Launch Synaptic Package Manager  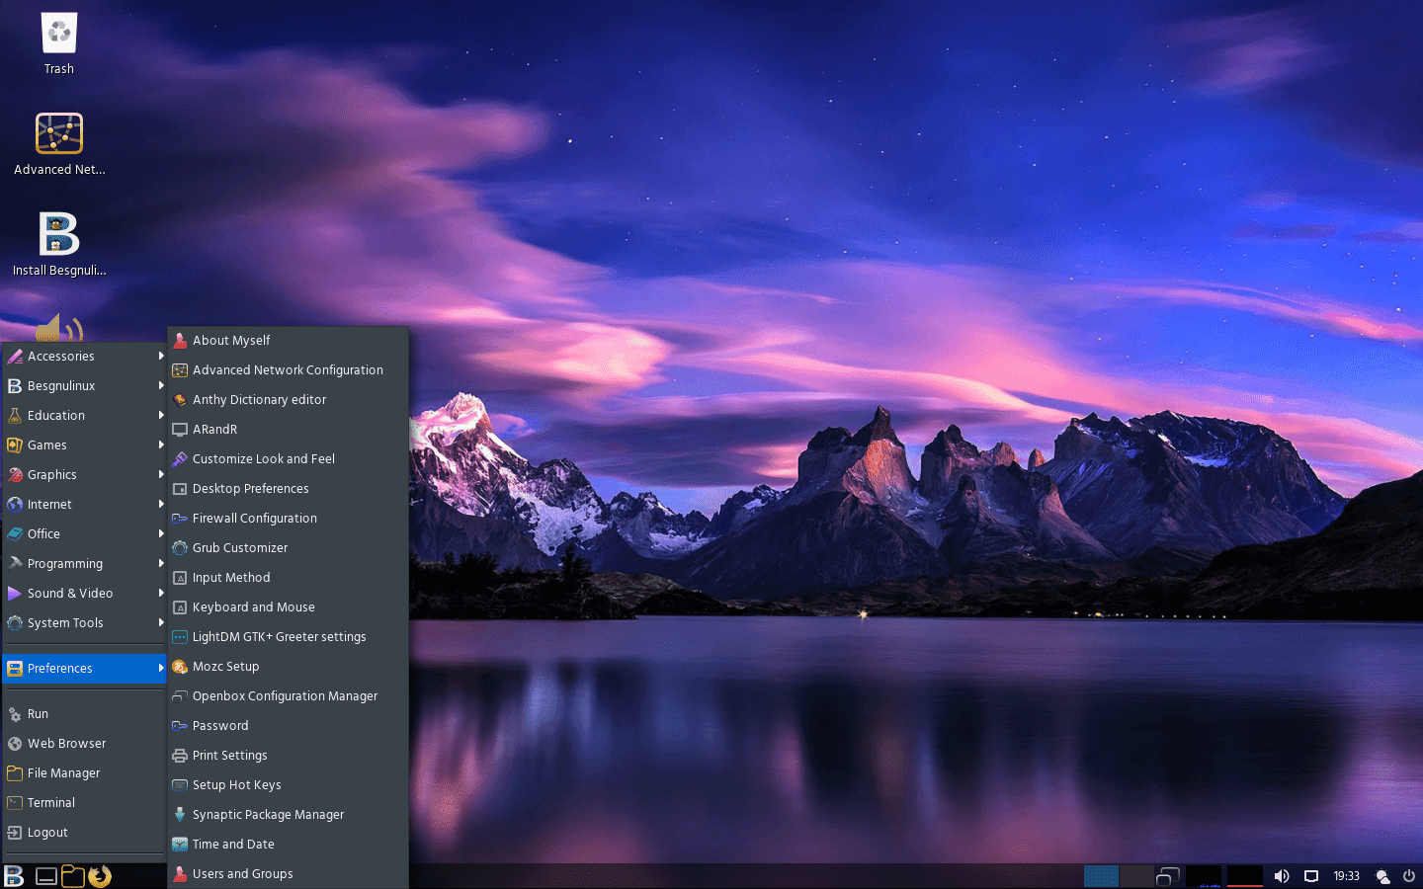pyautogui.click(x=289, y=815)
